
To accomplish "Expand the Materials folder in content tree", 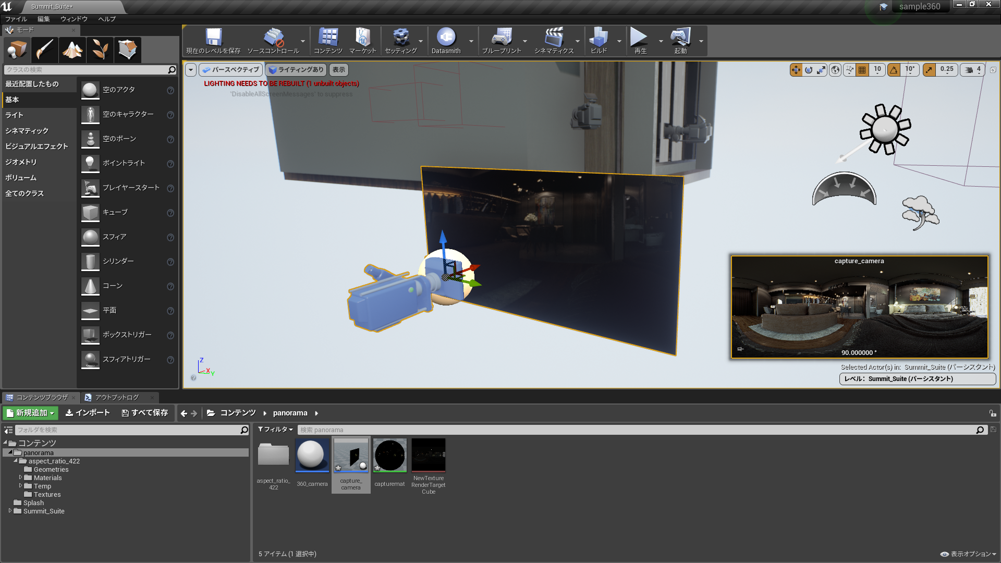I will coord(20,478).
